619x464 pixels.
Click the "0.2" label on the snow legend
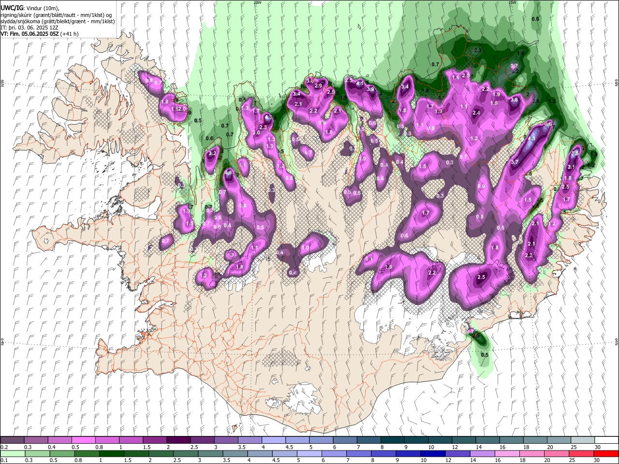coord(5,447)
